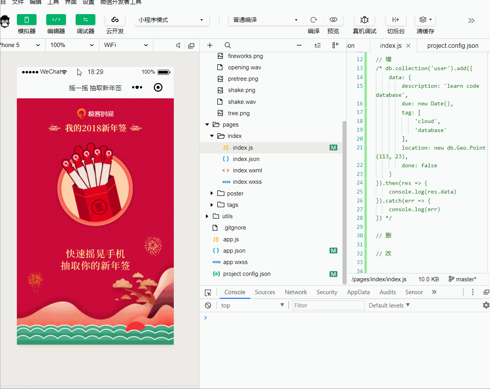Viewport: 490px width, 389px height.
Task: Open the Default levels filter
Action: [x=389, y=306]
